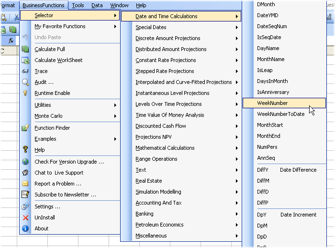Viewport: 335px width, 248px height.
Task: Click the Calculate Full icon
Action: [25, 49]
